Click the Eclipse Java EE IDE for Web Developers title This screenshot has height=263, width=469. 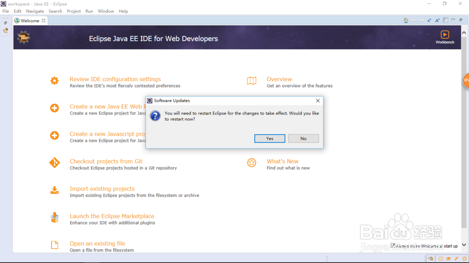[x=153, y=38]
